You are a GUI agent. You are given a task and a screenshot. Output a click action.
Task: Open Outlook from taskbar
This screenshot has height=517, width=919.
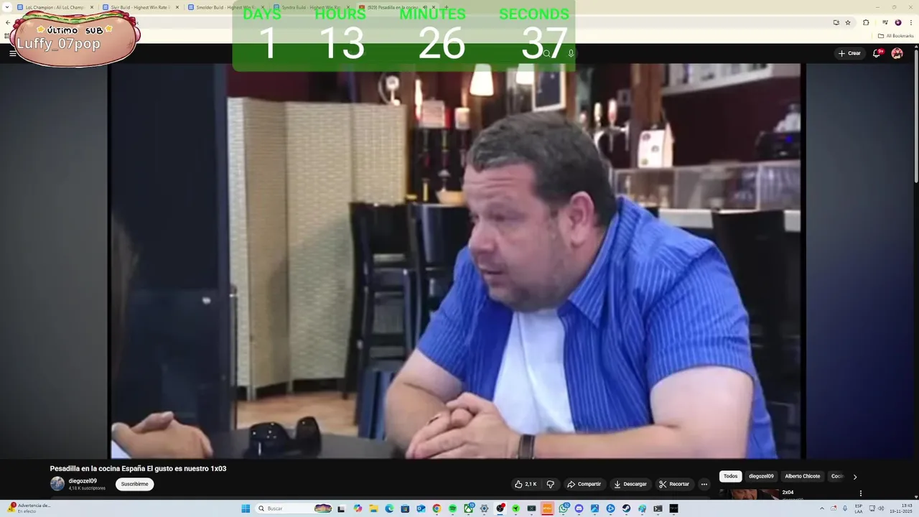[x=421, y=508]
